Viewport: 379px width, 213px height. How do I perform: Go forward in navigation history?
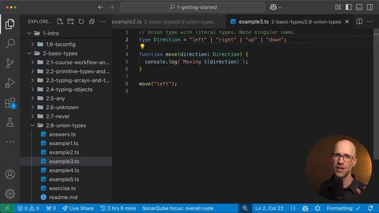[x=111, y=7]
